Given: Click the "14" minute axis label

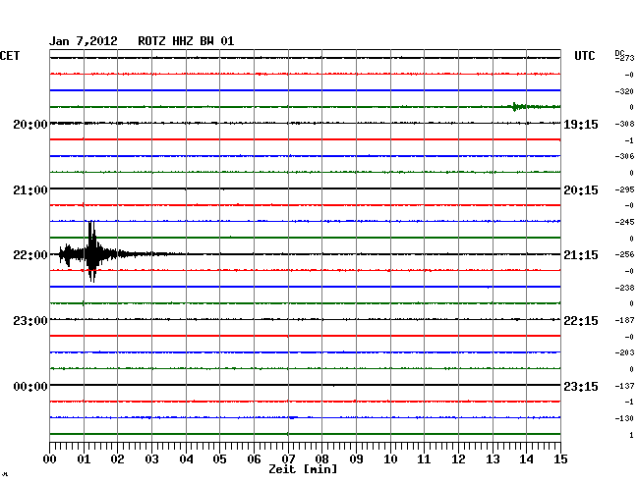Looking at the screenshot, I should click(526, 459).
